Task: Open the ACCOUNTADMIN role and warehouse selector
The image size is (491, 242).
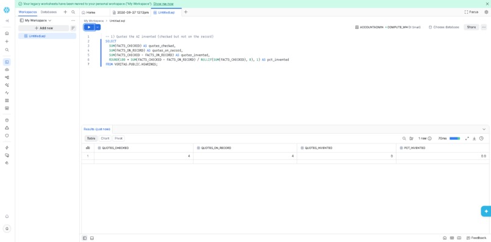Action: [387, 27]
